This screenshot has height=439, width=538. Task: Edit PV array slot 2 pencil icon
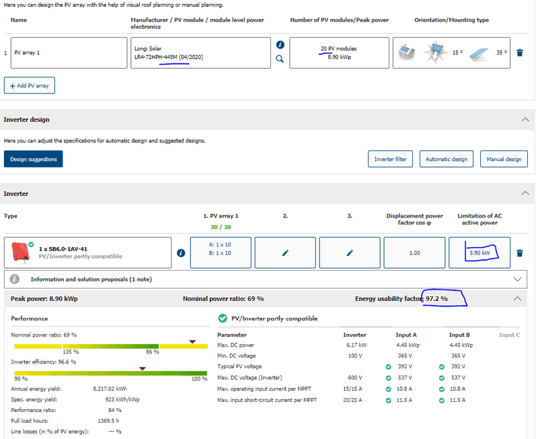coord(285,253)
